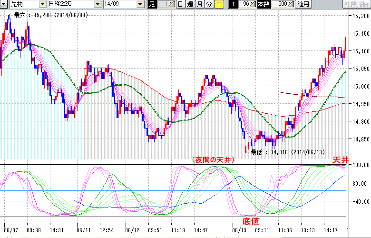
Task: Expand the 日経225 symbol dropdown
Action: [x=98, y=4]
